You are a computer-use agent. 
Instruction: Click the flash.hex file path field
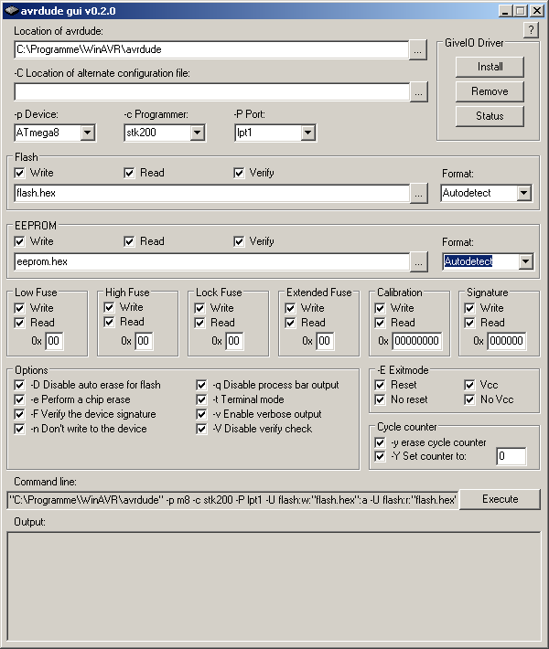[x=211, y=193]
